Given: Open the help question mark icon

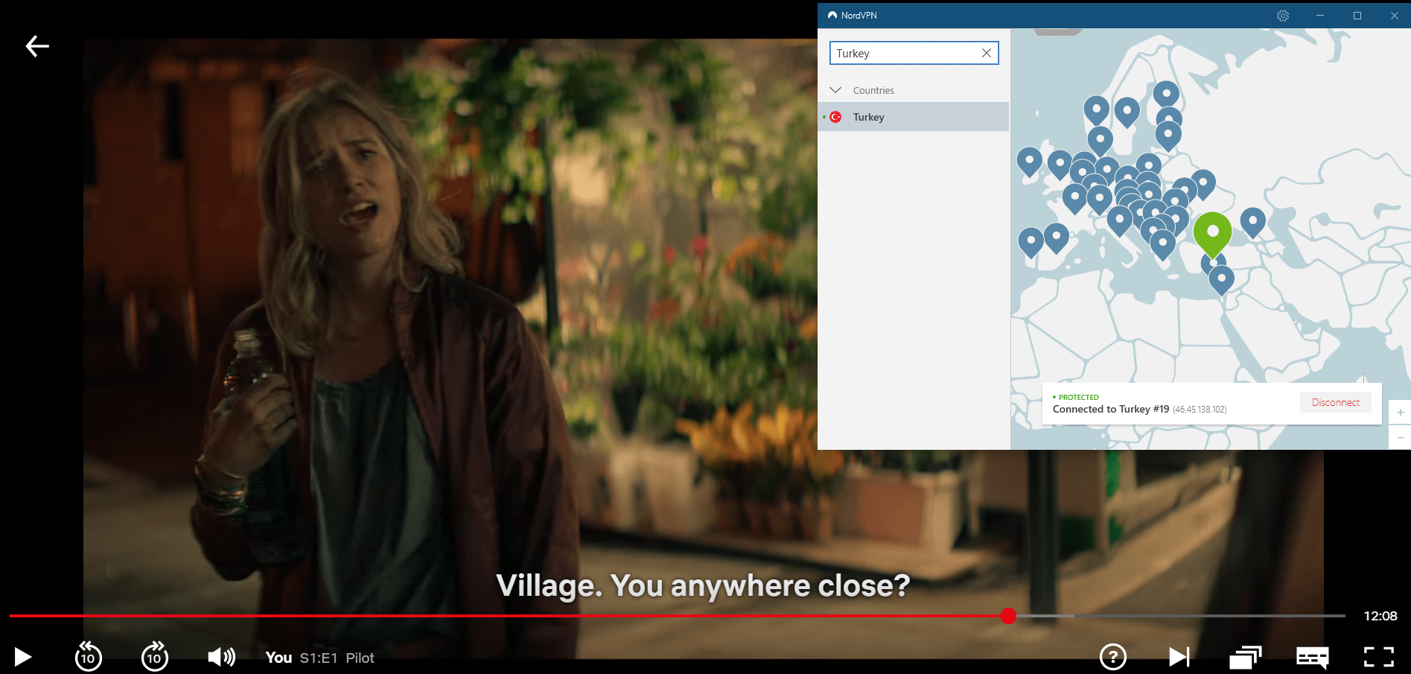Looking at the screenshot, I should click(1112, 657).
